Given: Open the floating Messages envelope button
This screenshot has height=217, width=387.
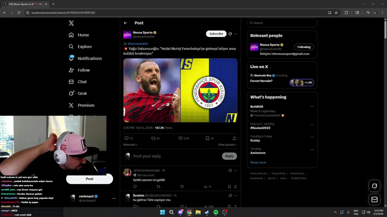Looking at the screenshot, I should pyautogui.click(x=375, y=200).
